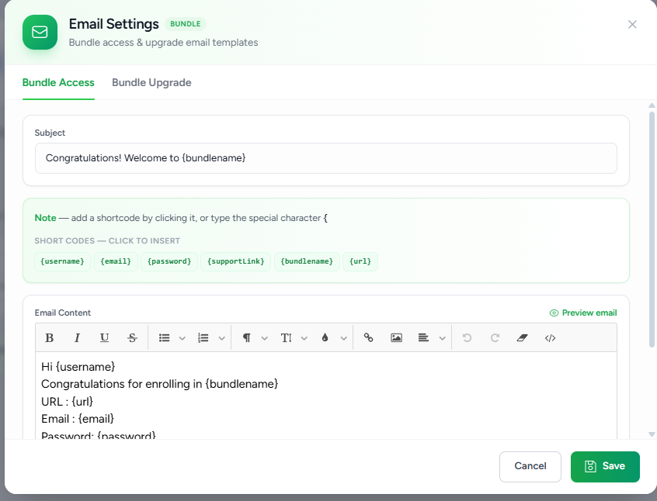Click the 'URL : {url}' line
The width and height of the screenshot is (657, 501).
[67, 402]
